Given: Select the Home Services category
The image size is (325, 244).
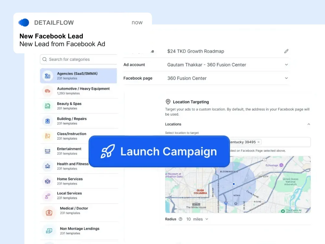Looking at the screenshot, I should pyautogui.click(x=79, y=181).
